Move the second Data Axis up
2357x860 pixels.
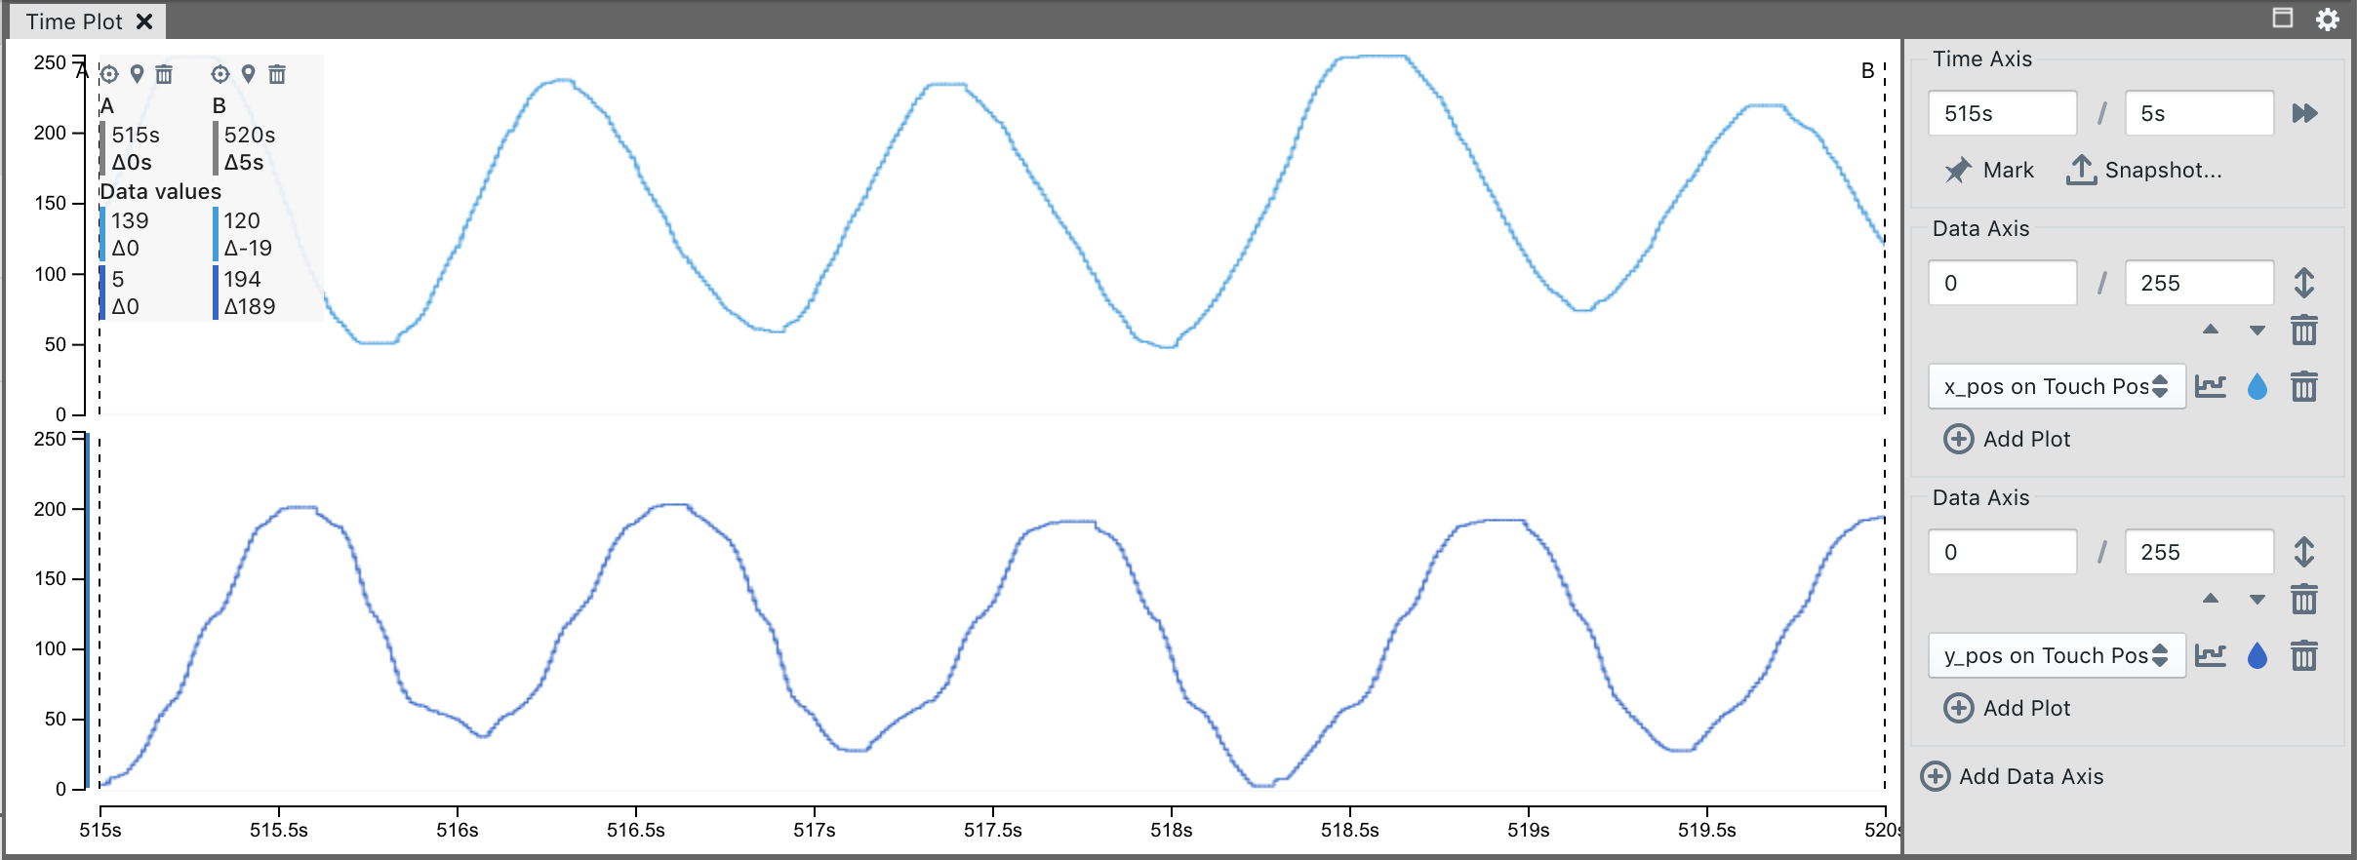point(2211,599)
